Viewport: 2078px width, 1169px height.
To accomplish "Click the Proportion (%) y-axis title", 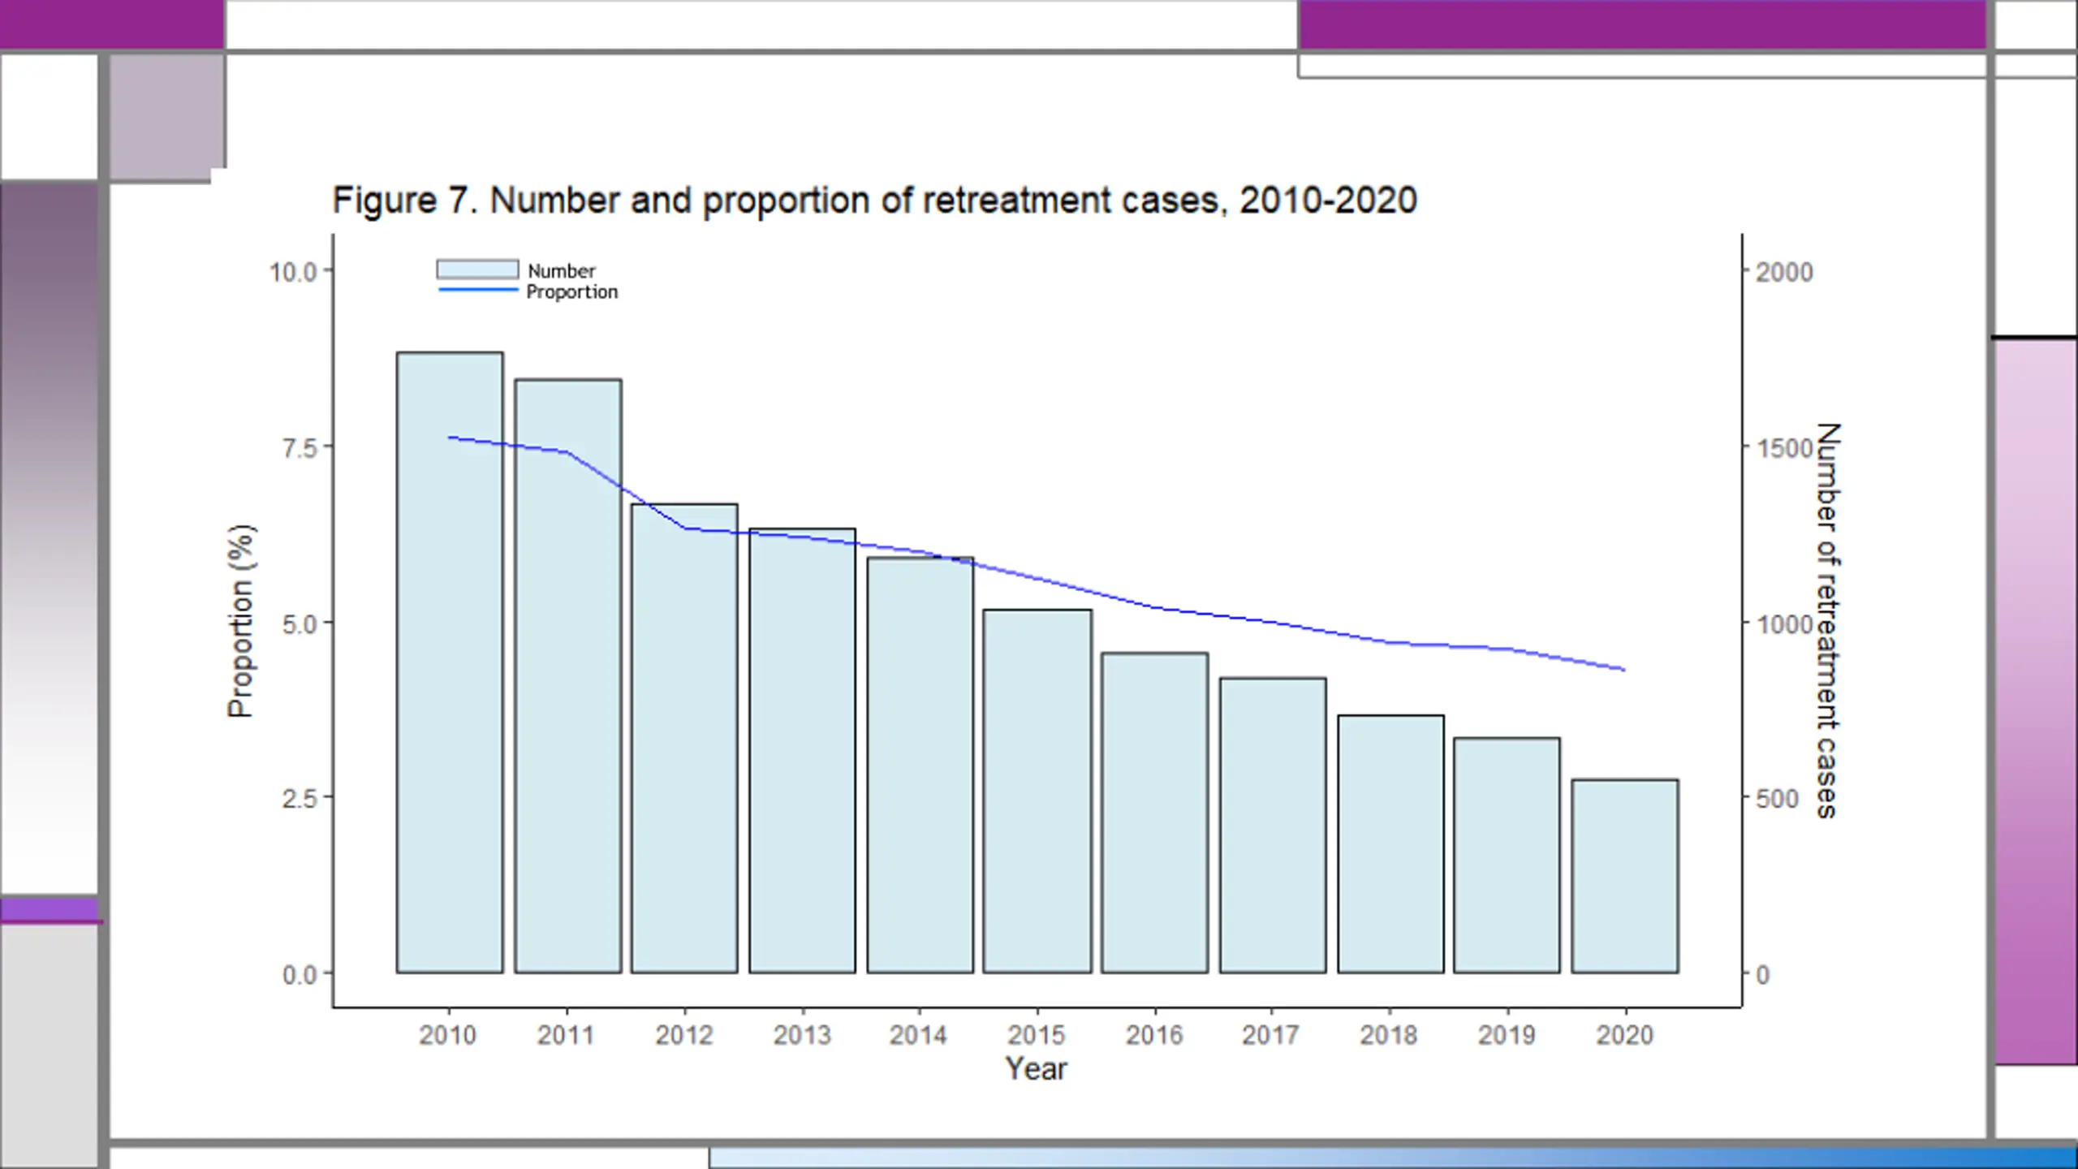I will [240, 621].
